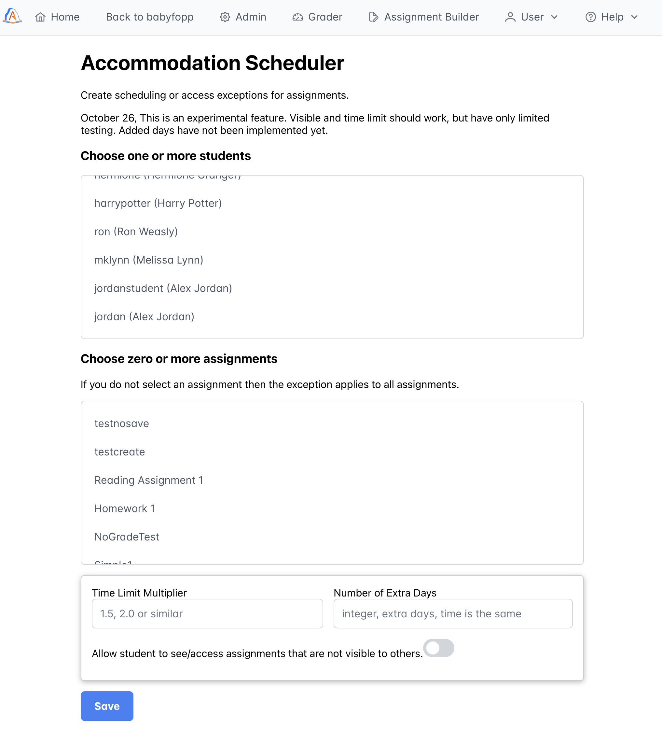Expand the Help dropdown chevron
Image resolution: width=662 pixels, height=733 pixels.
coord(634,17)
